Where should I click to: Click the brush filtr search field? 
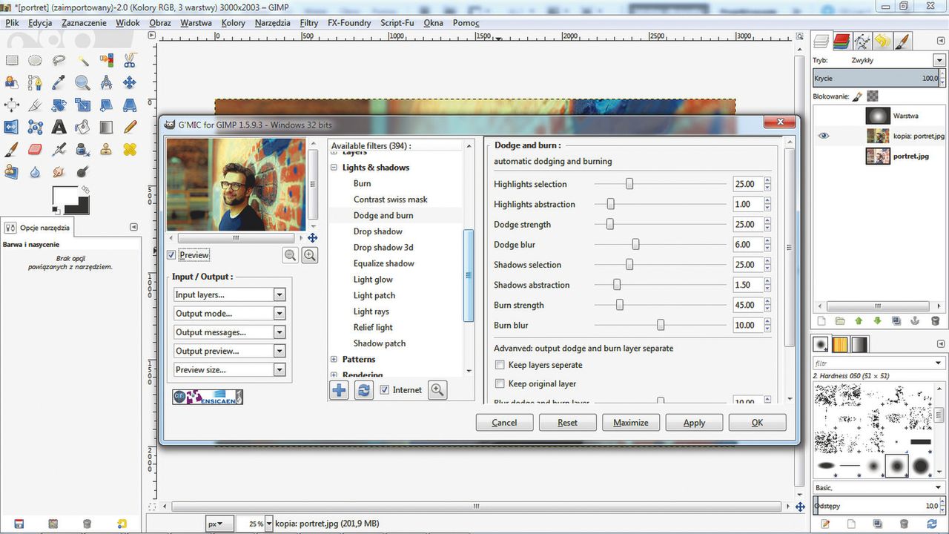tap(879, 363)
